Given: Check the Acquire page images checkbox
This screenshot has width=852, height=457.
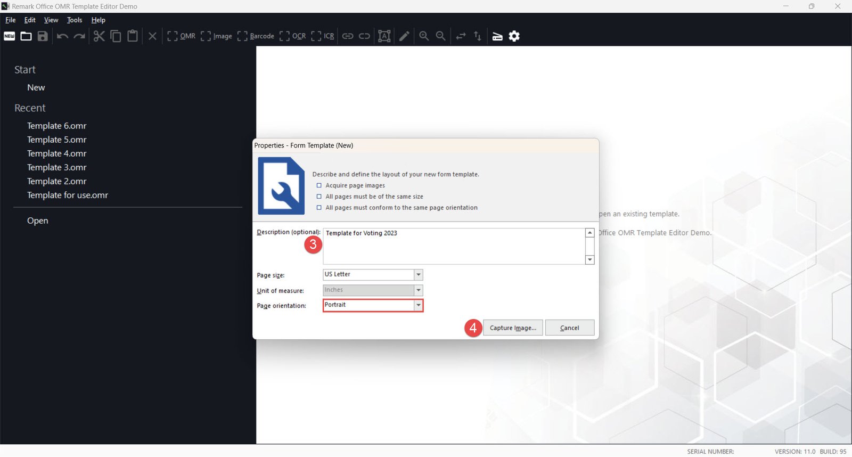Looking at the screenshot, I should (319, 185).
